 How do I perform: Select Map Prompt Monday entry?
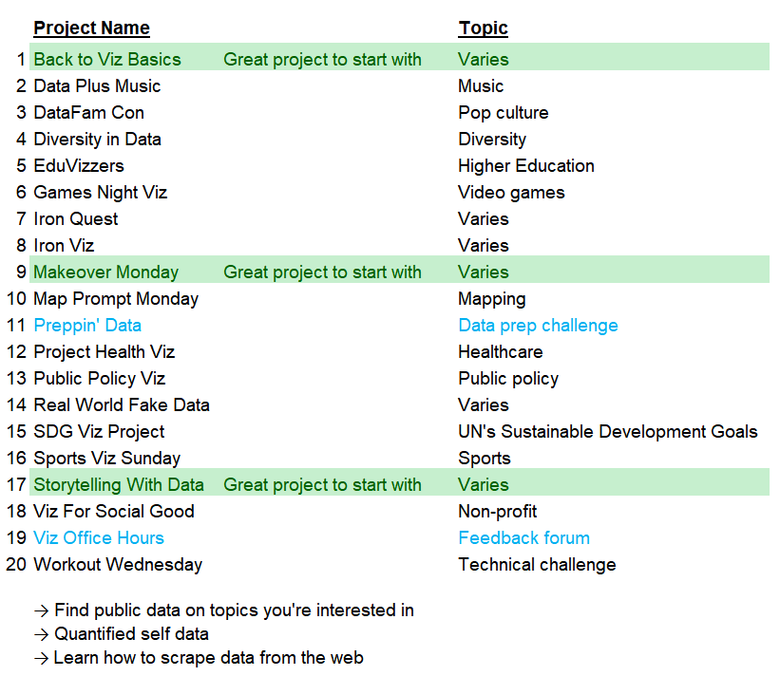(116, 298)
